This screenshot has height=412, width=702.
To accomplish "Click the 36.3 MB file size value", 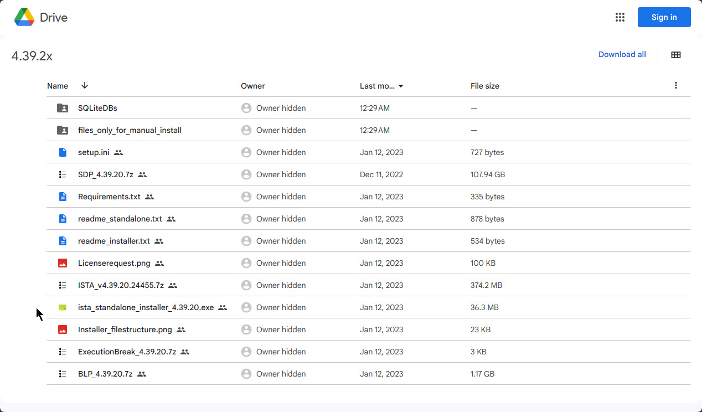I will [x=484, y=307].
